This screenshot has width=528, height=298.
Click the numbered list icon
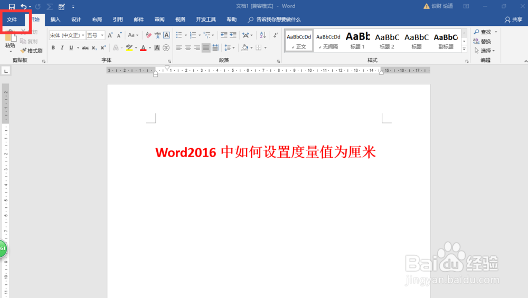pos(193,35)
